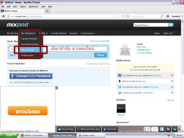This screenshot has width=184, height=138.
Task: Click Connect with Facebook button
Action: click(x=31, y=76)
